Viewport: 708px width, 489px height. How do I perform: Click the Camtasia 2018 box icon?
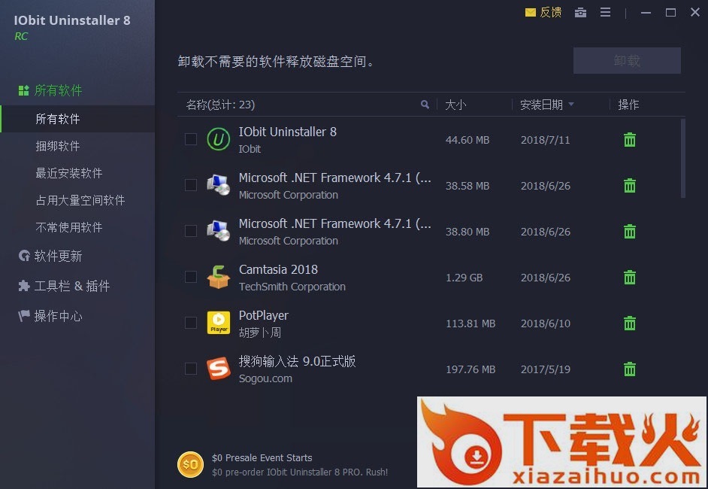[219, 277]
